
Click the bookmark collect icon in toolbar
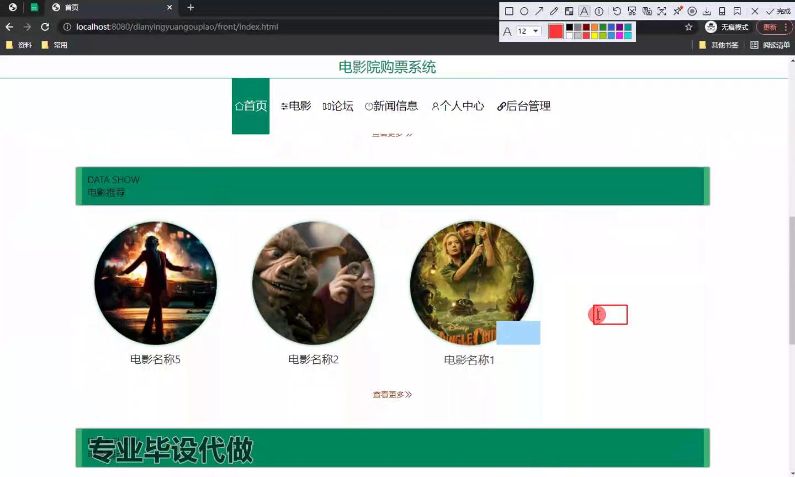(x=737, y=11)
